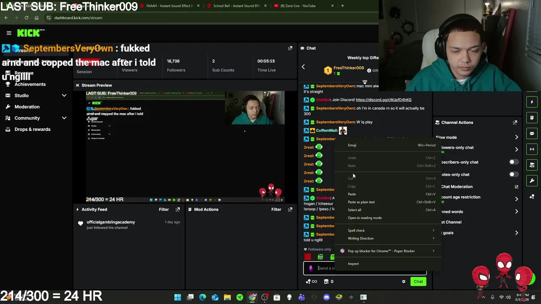Click Inspect in the context menu
The height and width of the screenshot is (304, 541).
[388, 264]
